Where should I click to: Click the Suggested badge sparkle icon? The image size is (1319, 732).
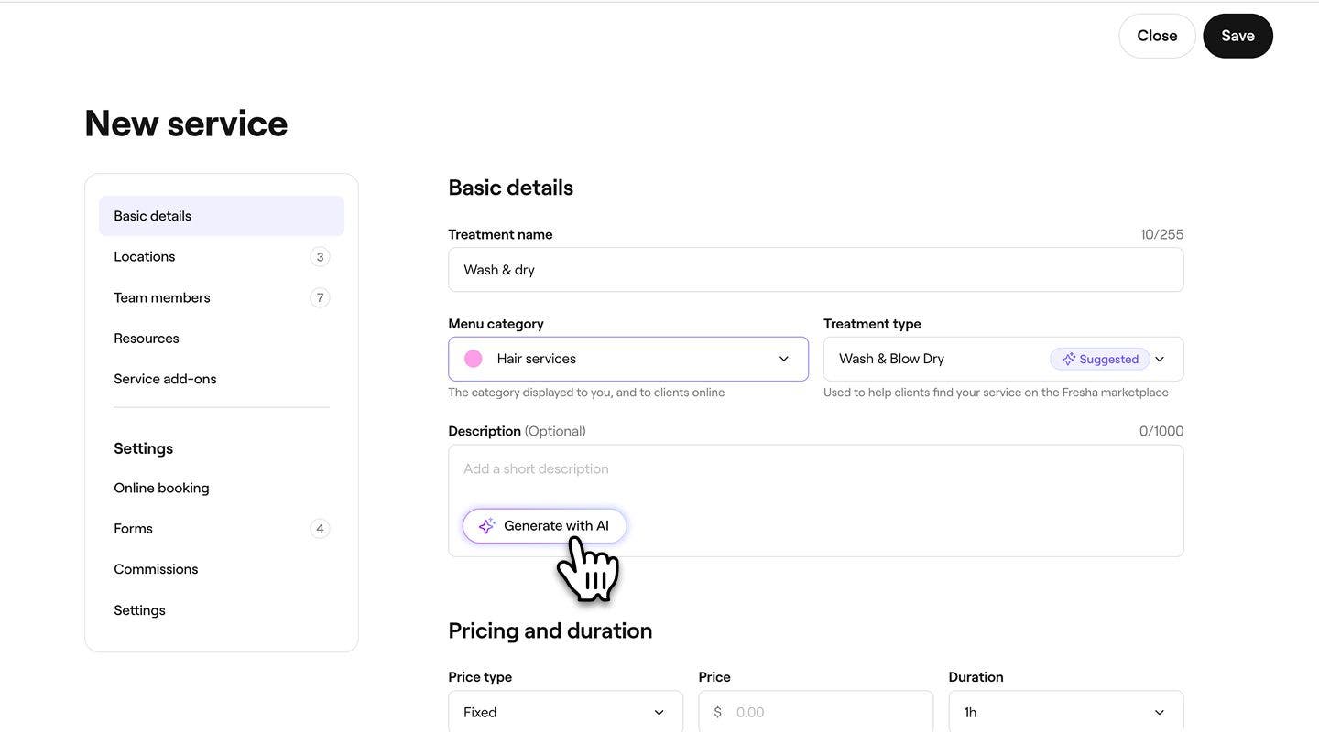pos(1068,360)
